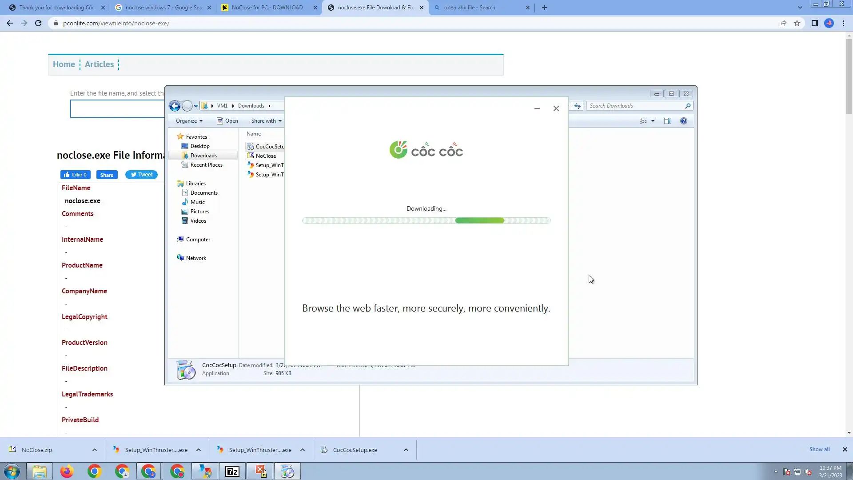Expand the Organize dropdown menu
The height and width of the screenshot is (480, 853).
point(189,121)
